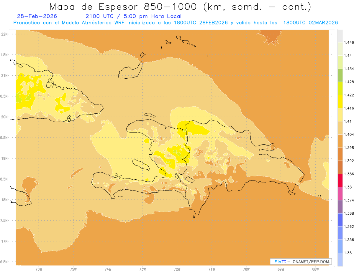Click the legend value 1.404

click(x=349, y=134)
